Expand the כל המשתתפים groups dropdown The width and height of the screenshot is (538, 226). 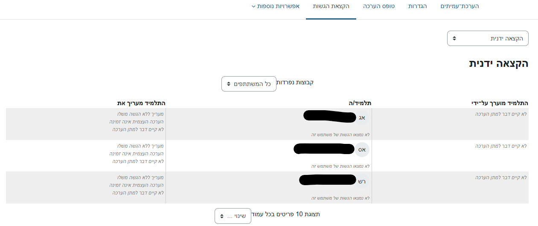click(x=249, y=84)
